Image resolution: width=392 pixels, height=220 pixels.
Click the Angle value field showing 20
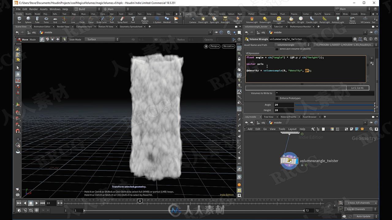pyautogui.click(x=284, y=105)
